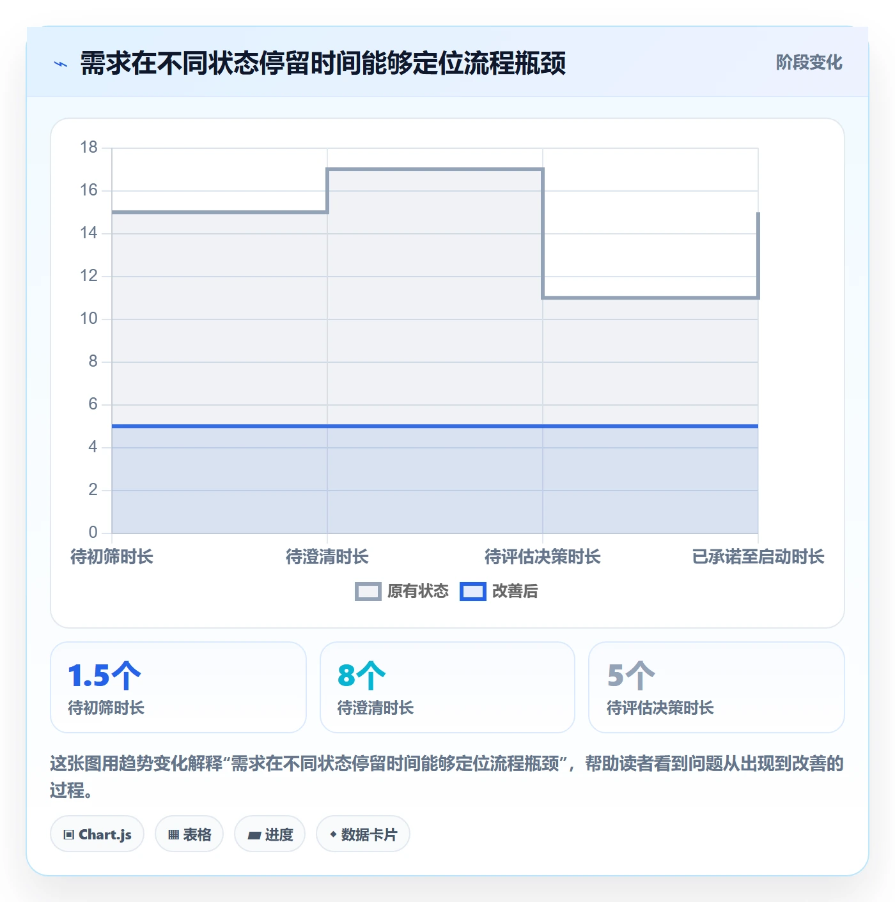Toggle the 改善后 legend swatch
895x902 pixels.
[473, 592]
